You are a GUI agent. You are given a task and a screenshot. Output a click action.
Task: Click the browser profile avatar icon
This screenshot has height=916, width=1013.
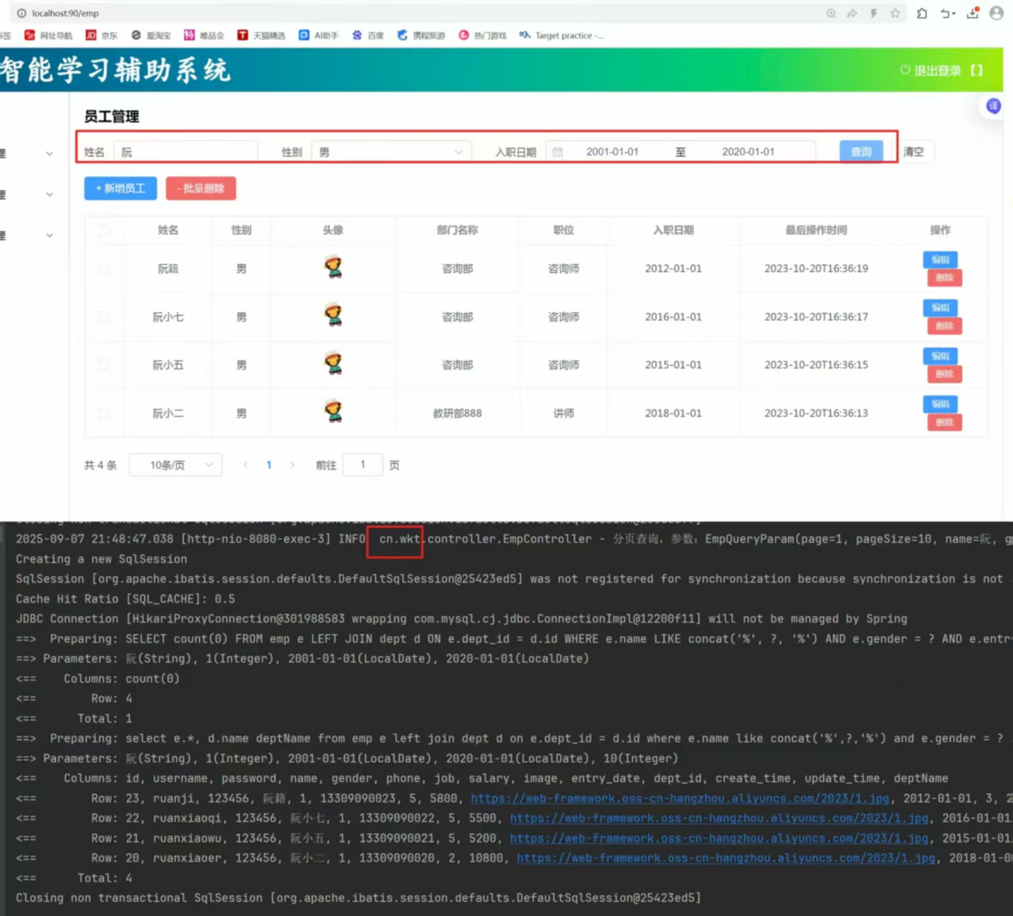pyautogui.click(x=996, y=13)
